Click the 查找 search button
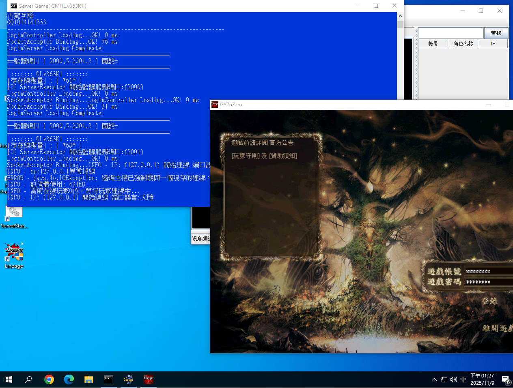This screenshot has height=388, width=513. pos(496,33)
